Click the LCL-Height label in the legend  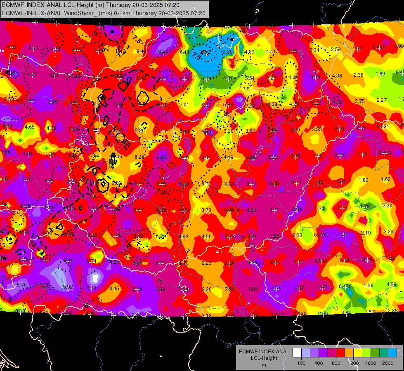264,358
